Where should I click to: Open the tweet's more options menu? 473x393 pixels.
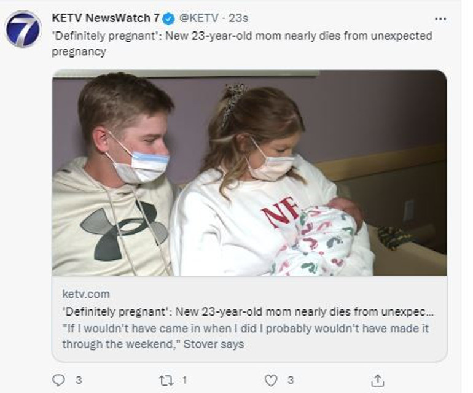[440, 19]
